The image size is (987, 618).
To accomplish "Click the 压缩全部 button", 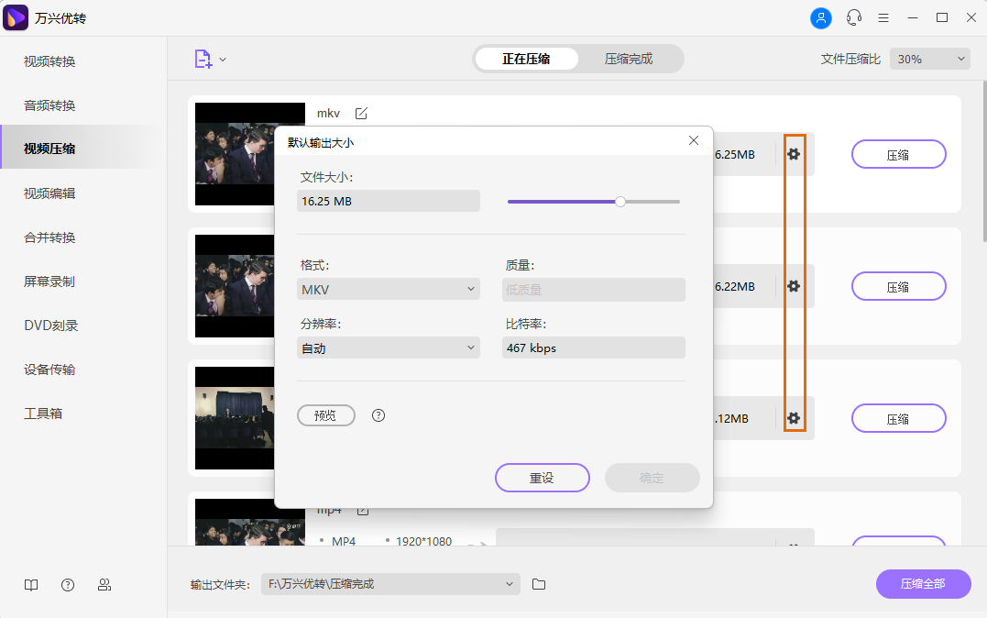I will (923, 584).
